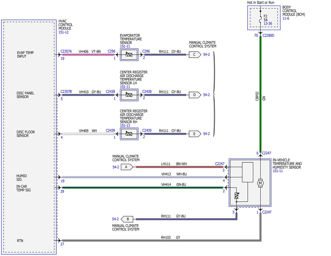The width and height of the screenshot is (331, 256).
Task: Open the 151-13 reference under sensor RH
Action: pyautogui.click(x=125, y=126)
